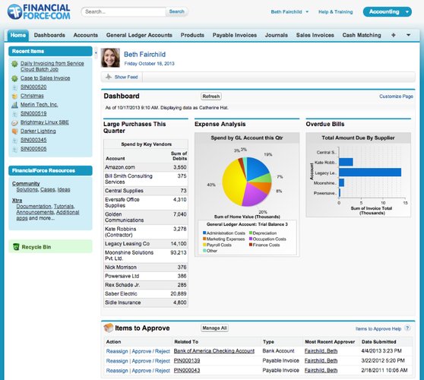The image size is (424, 380).
Task: Click Approve / Reject for PIN000139 row
Action: 150,361
